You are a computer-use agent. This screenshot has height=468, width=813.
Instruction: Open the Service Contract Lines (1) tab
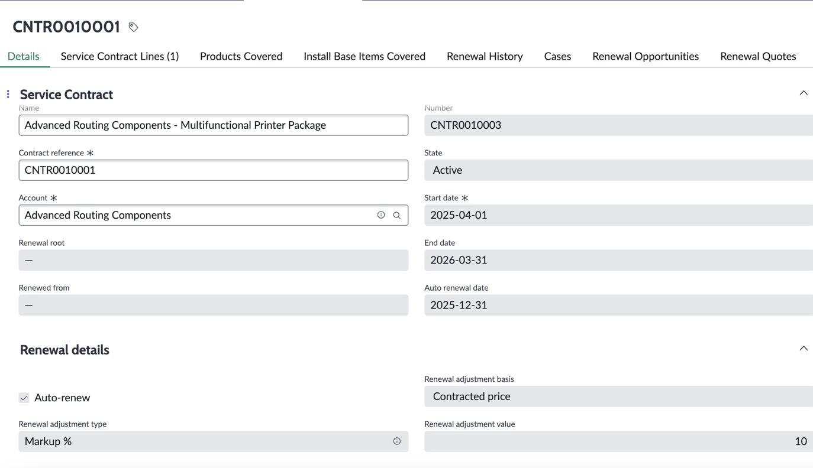pyautogui.click(x=120, y=56)
